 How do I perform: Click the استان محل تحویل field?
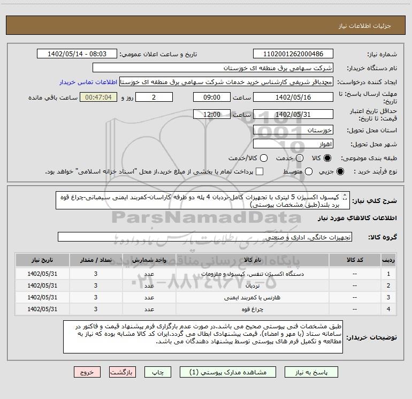click(x=292, y=130)
